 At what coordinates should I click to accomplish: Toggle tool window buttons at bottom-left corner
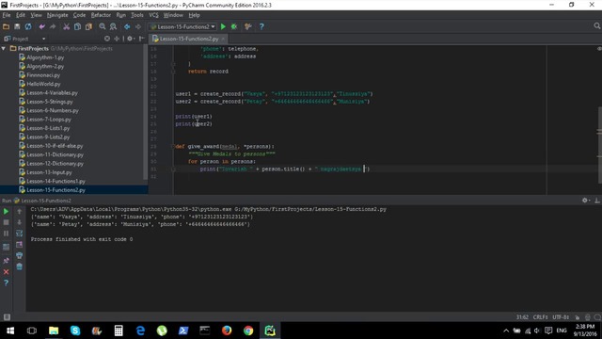click(7, 317)
